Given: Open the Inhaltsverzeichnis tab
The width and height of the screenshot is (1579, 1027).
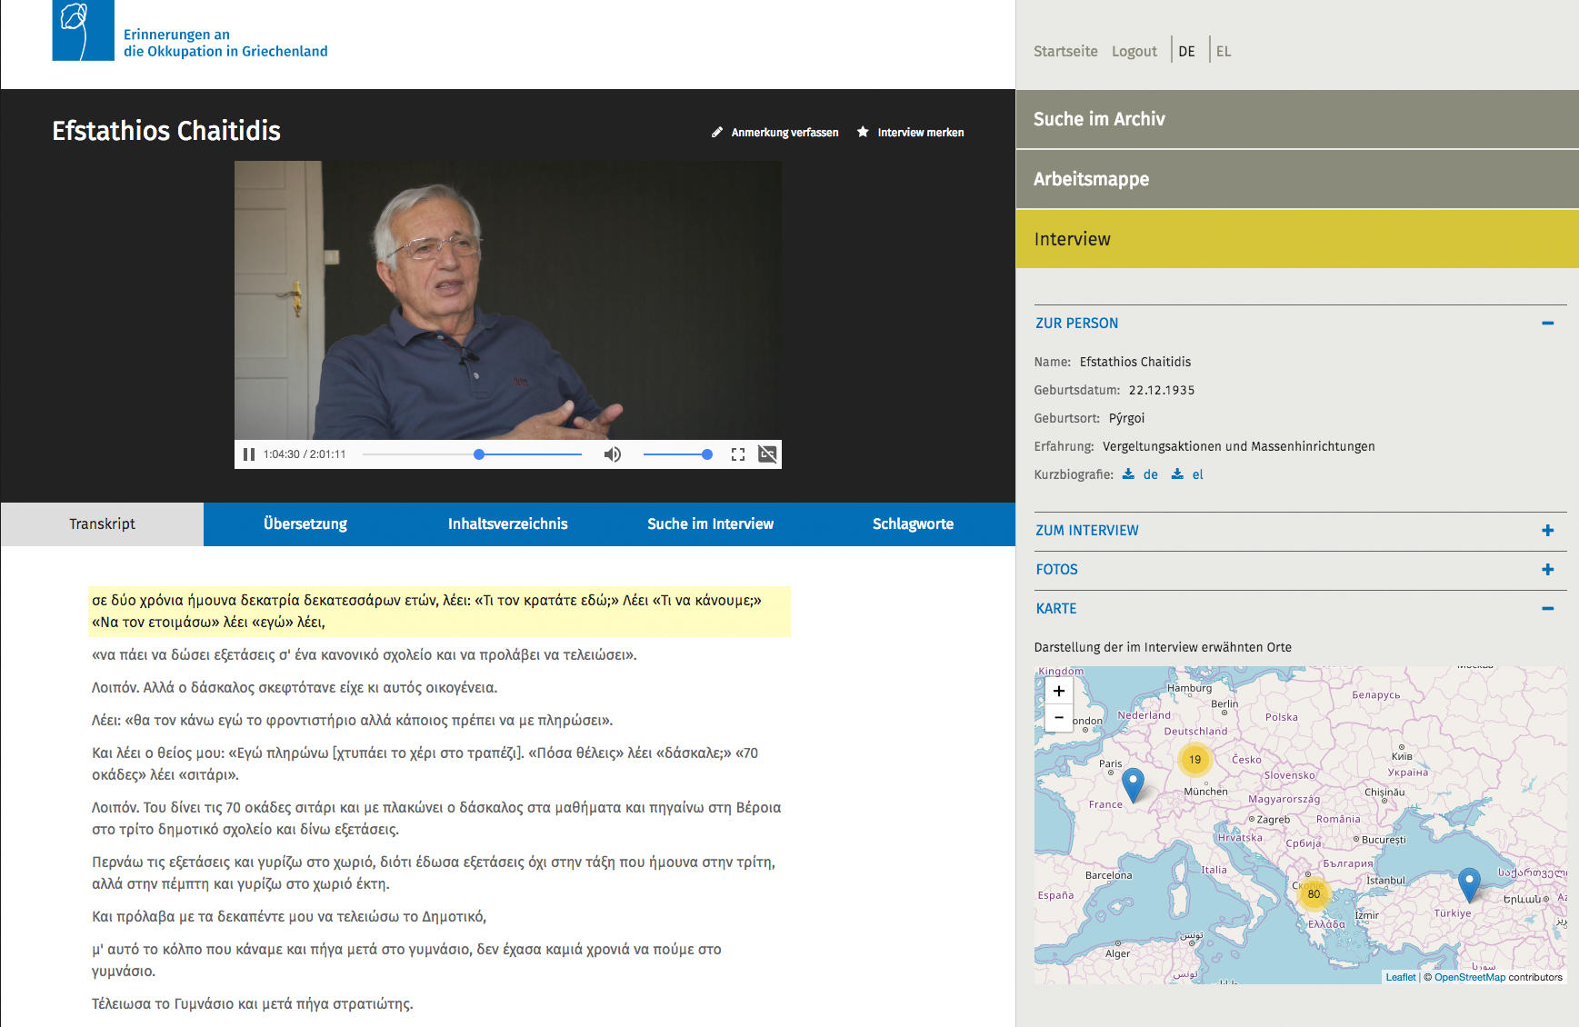Looking at the screenshot, I should (x=507, y=524).
